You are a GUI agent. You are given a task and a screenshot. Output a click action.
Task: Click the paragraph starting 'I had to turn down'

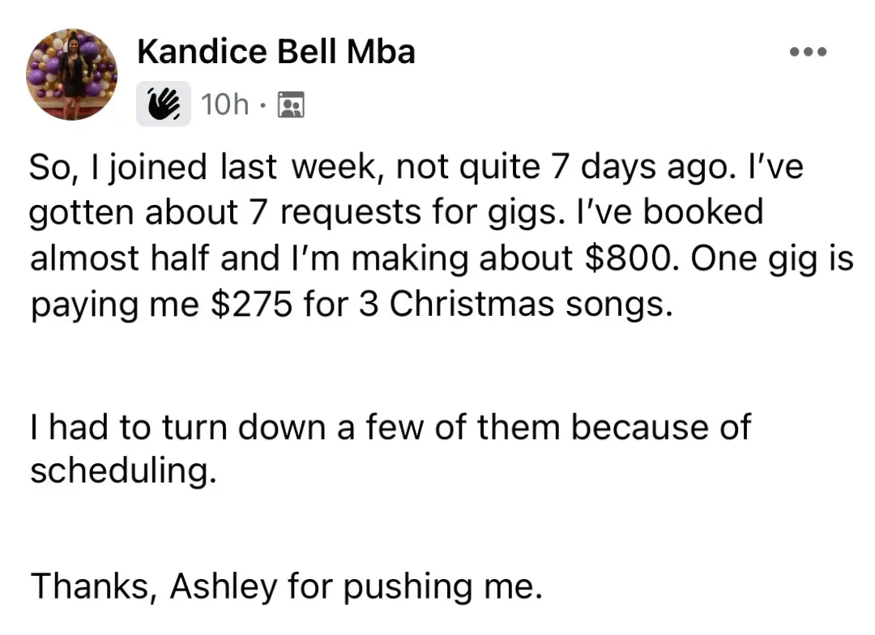tap(391, 449)
